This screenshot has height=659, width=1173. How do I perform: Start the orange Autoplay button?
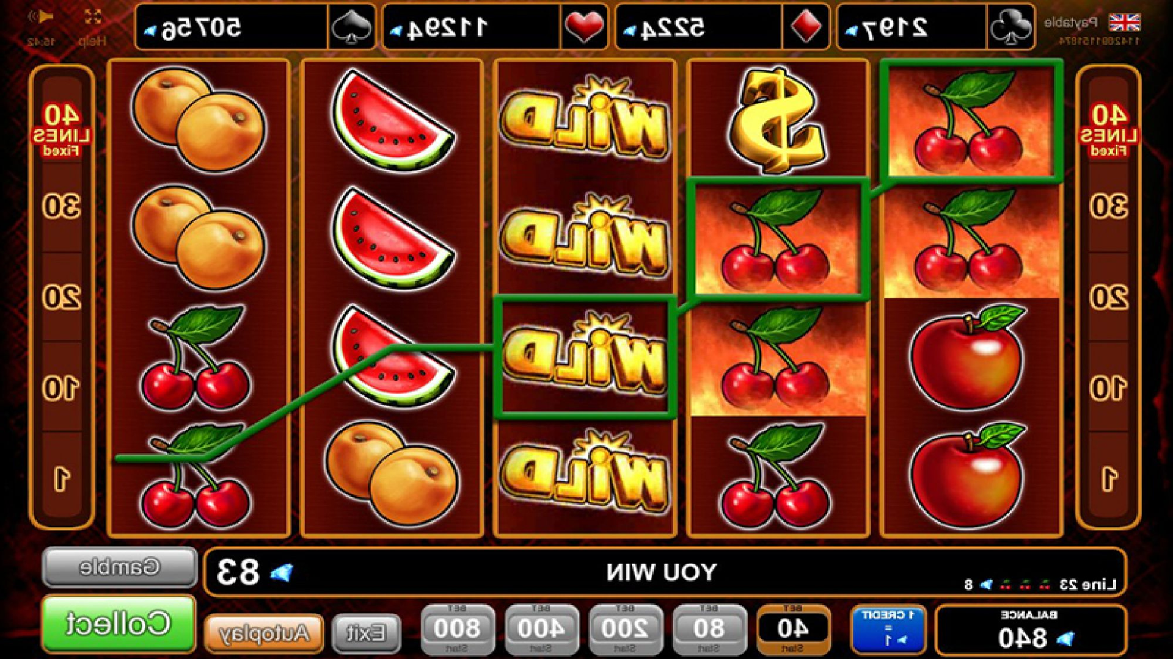[x=264, y=635]
